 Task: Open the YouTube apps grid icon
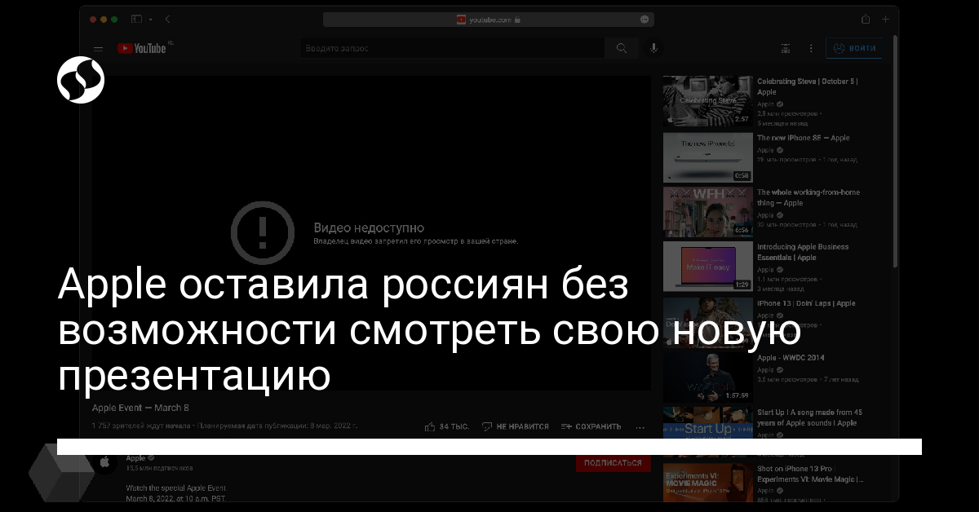(786, 48)
